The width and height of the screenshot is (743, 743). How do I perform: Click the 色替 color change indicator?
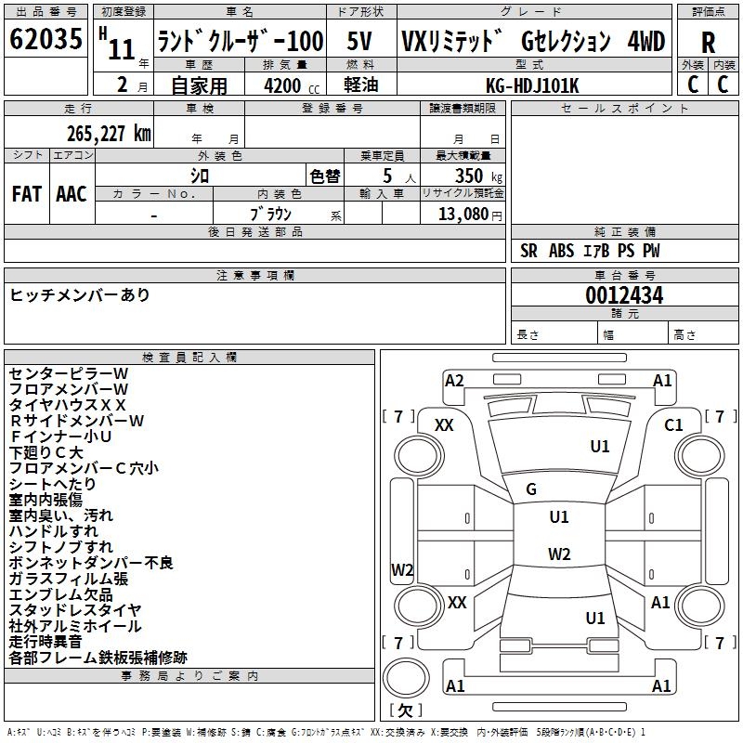pyautogui.click(x=325, y=176)
